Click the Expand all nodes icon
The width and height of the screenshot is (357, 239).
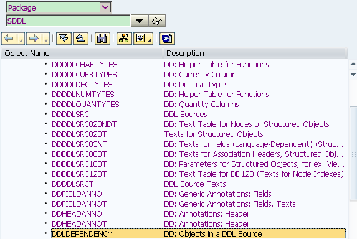[64, 39]
